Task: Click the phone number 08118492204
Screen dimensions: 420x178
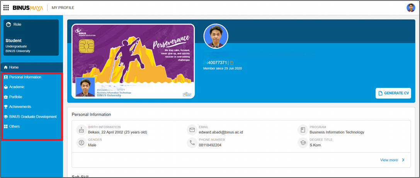Action: point(210,145)
